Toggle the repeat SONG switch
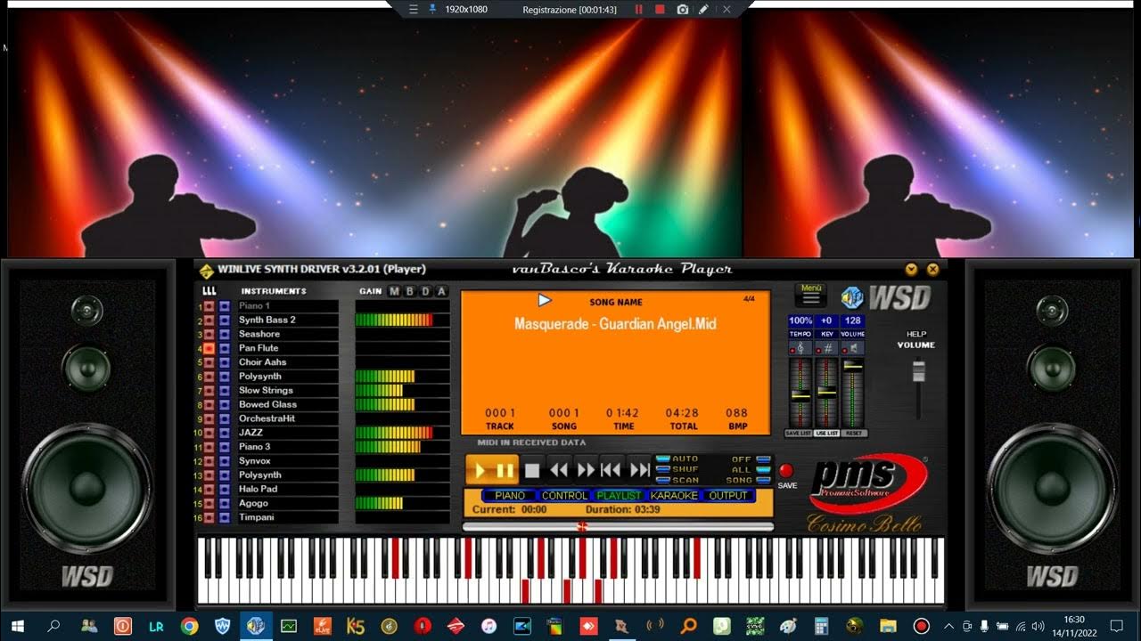The width and height of the screenshot is (1141, 641). [x=763, y=481]
